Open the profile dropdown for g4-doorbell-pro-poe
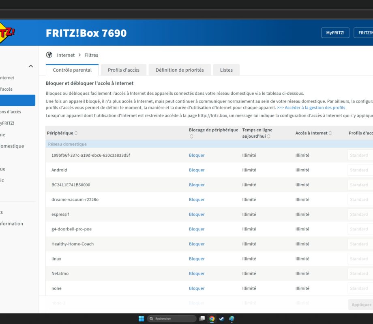Screen dimensions: 373x324 click(x=360, y=229)
